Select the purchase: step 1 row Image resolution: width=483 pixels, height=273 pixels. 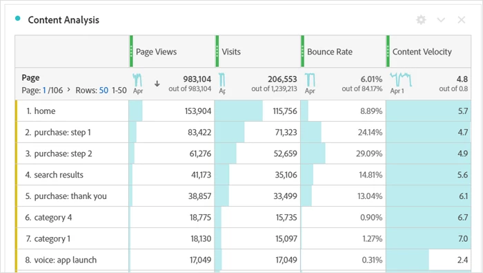[x=243, y=132]
